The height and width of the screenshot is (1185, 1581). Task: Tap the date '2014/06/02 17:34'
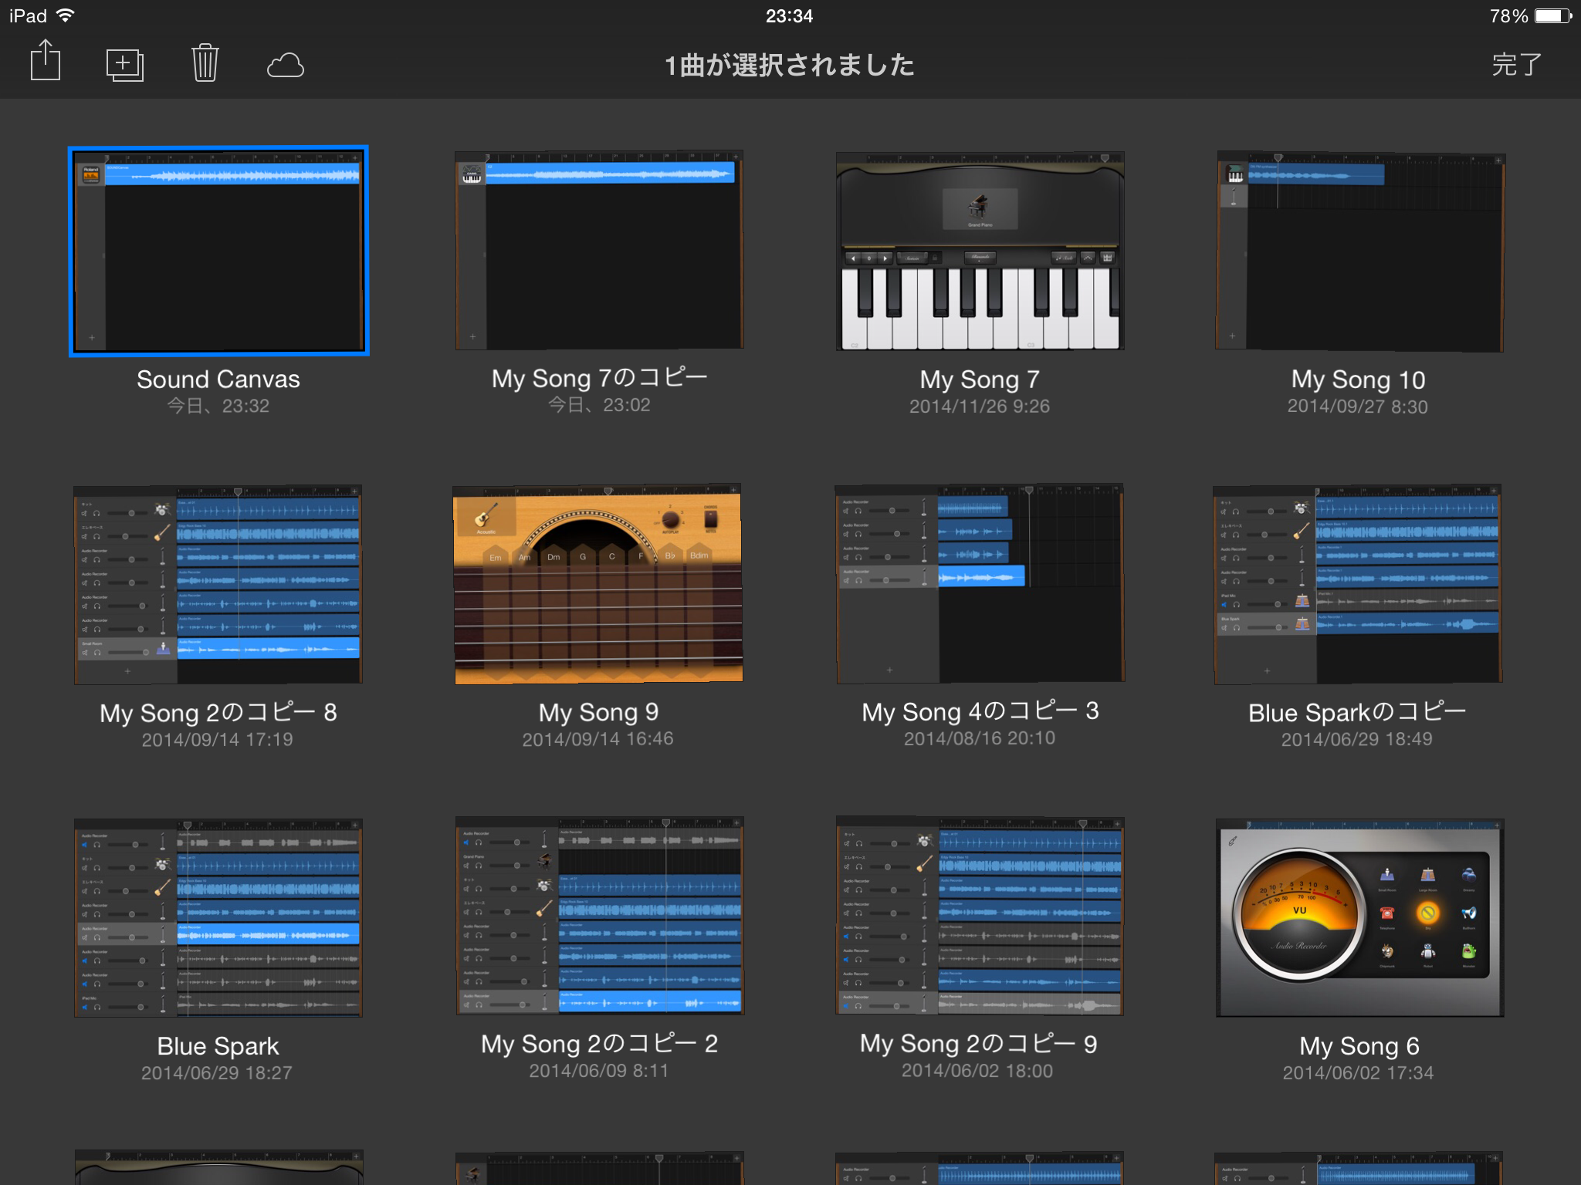pyautogui.click(x=1359, y=1073)
